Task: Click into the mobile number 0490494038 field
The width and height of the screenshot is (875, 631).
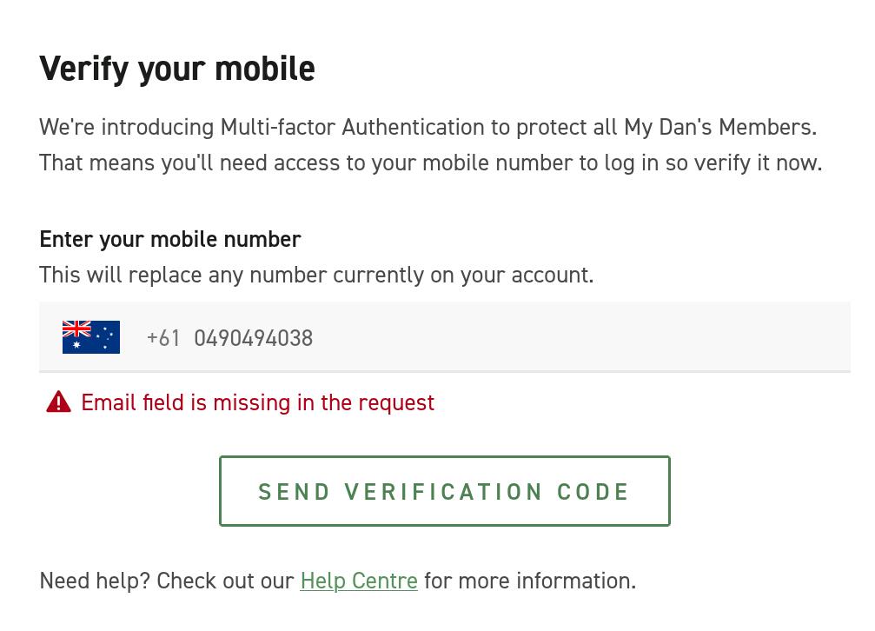Action: coord(253,338)
